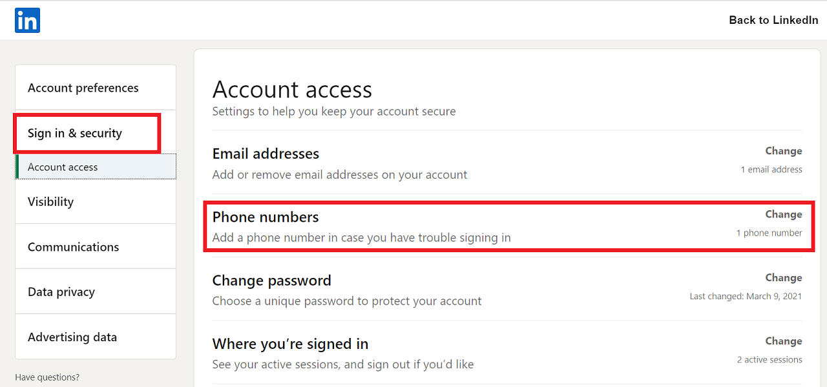Open Data privacy settings section
Screen dimensions: 827x387
click(61, 292)
